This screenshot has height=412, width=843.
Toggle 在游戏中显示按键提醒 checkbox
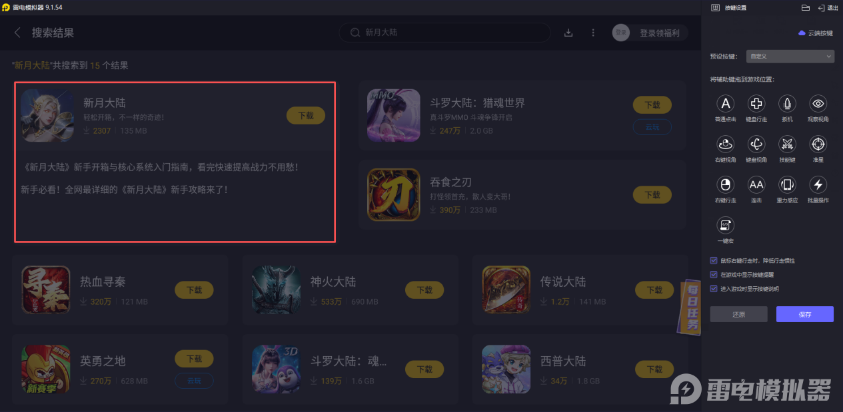(714, 275)
